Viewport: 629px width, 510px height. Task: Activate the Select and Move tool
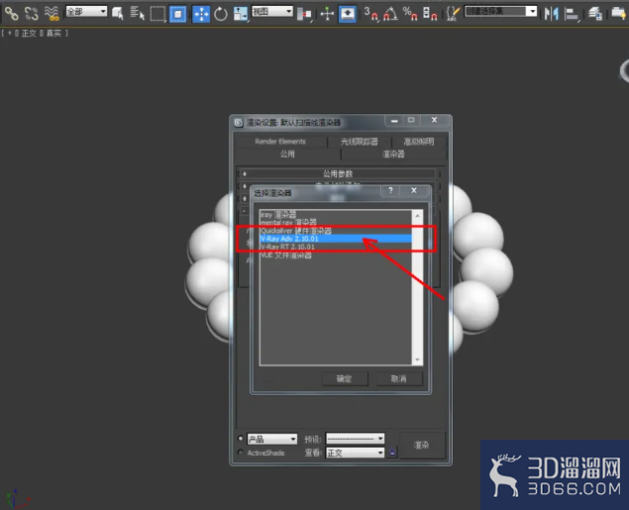click(x=201, y=14)
